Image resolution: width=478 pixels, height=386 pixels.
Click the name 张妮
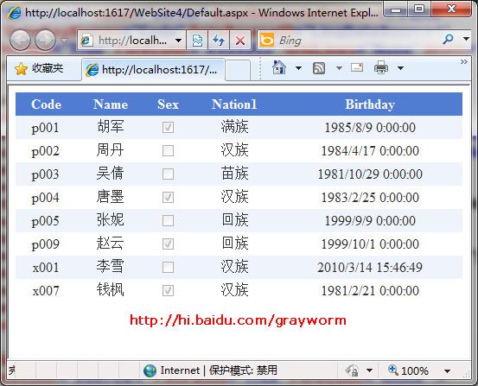pyautogui.click(x=111, y=220)
